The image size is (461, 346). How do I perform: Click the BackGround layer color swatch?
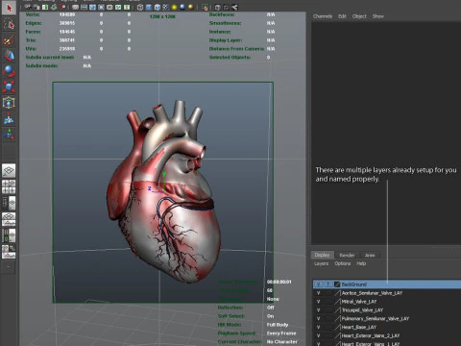[x=337, y=284]
